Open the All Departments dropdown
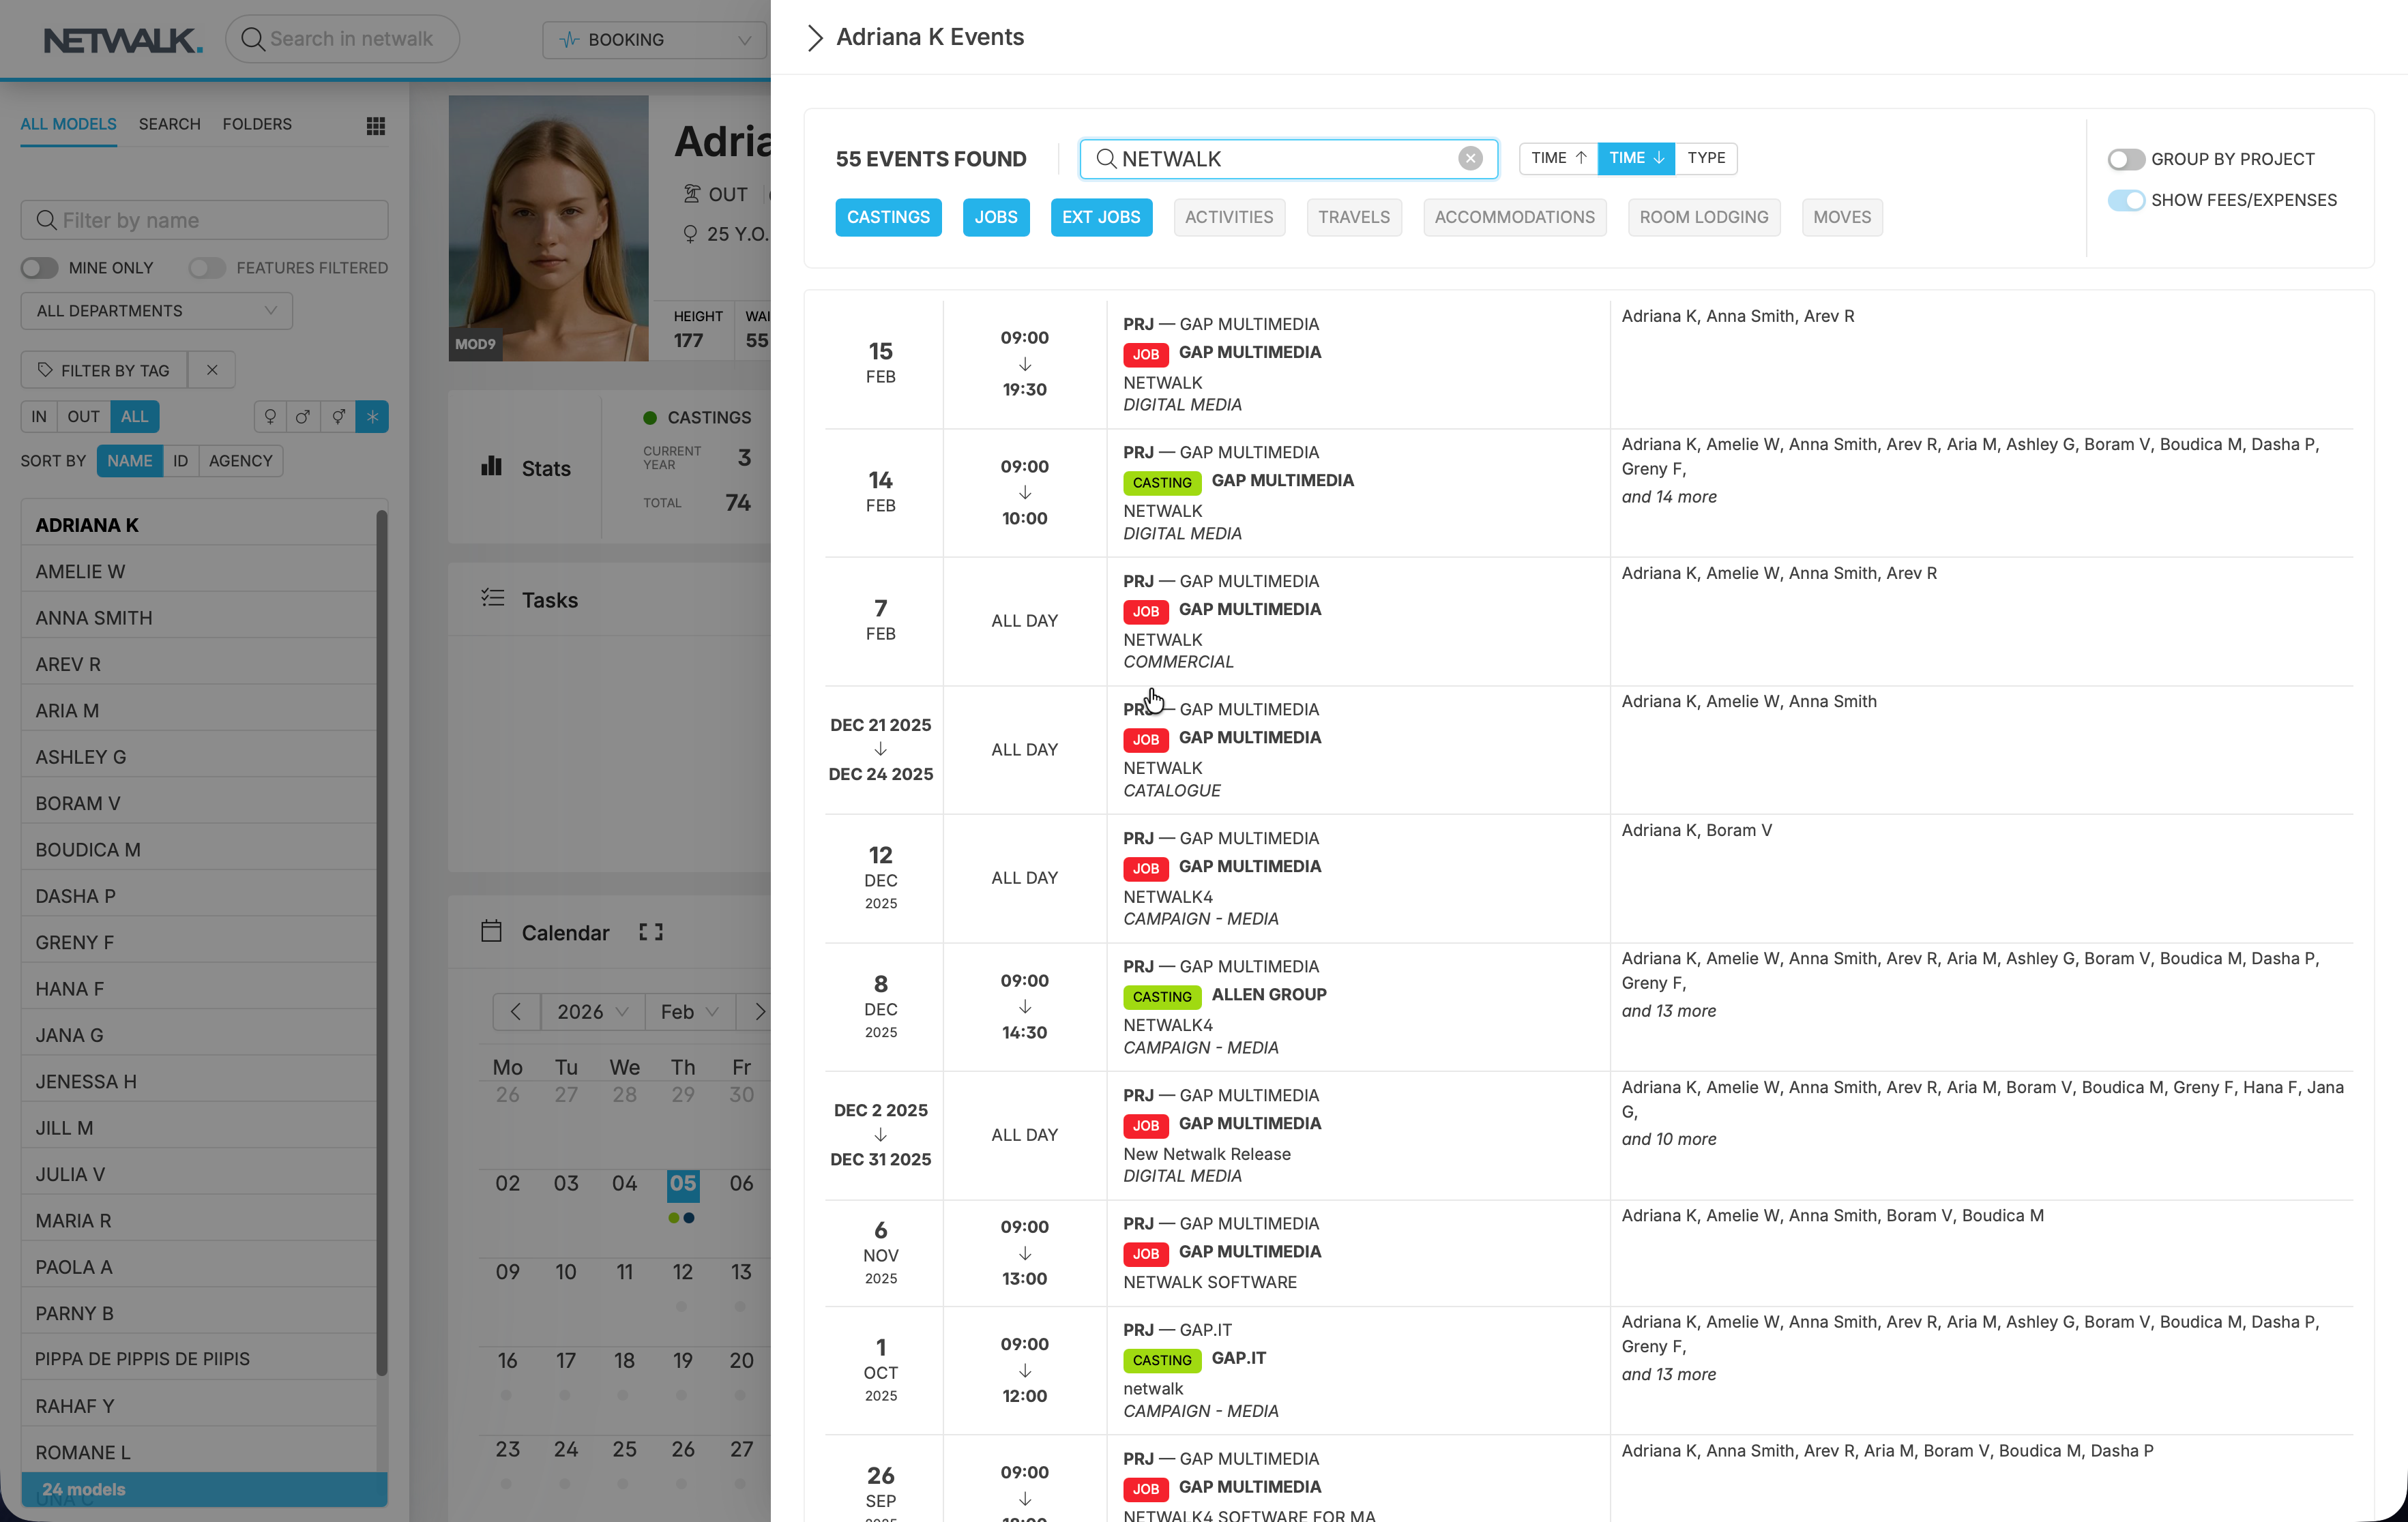This screenshot has height=1522, width=2408. coord(156,311)
